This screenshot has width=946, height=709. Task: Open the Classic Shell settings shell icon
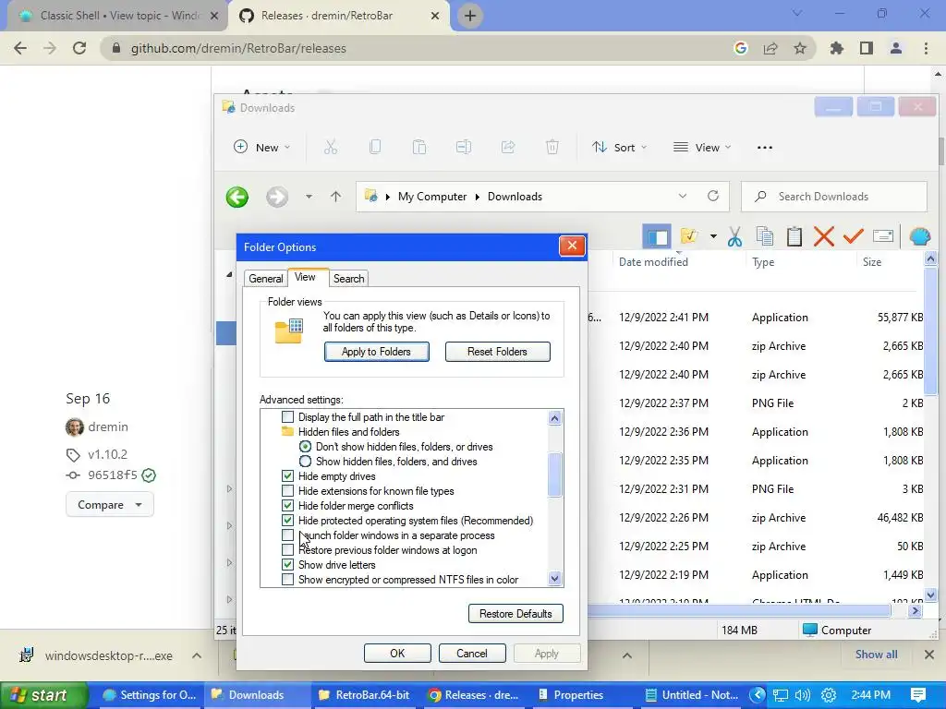(x=919, y=236)
